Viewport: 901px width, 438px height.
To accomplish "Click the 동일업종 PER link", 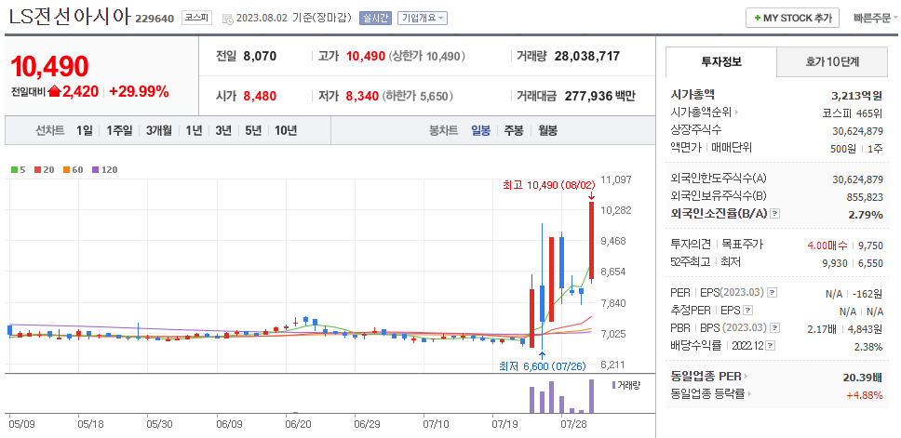I will click(x=706, y=377).
